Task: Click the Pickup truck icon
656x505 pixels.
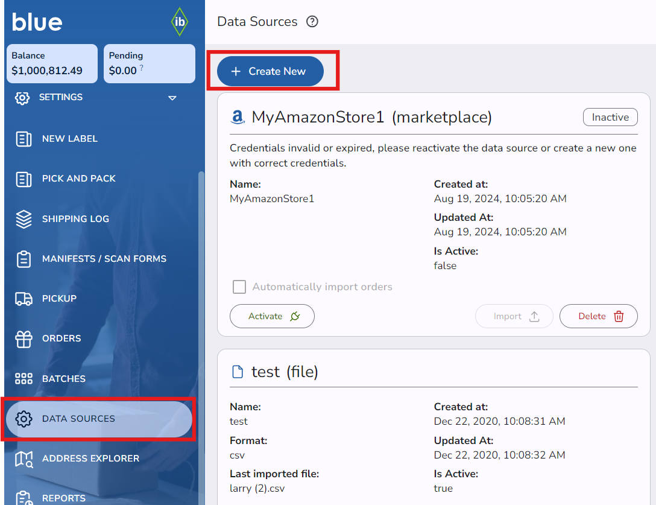Action: tap(24, 299)
